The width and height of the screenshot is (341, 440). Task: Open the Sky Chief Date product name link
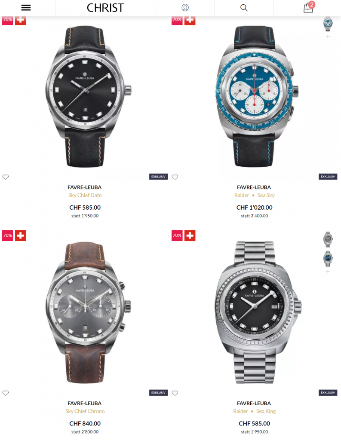tap(85, 196)
